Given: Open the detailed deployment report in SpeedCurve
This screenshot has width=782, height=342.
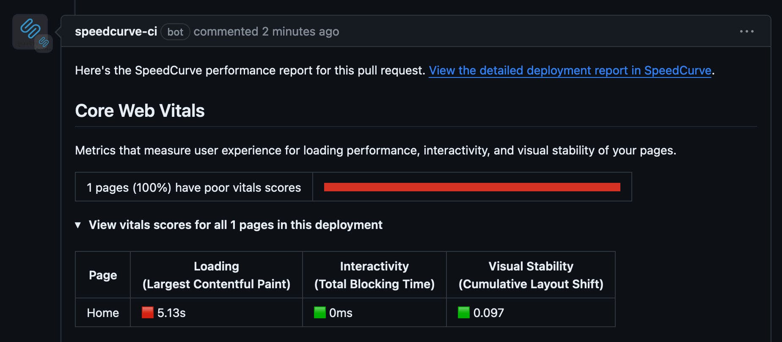Looking at the screenshot, I should click(570, 70).
